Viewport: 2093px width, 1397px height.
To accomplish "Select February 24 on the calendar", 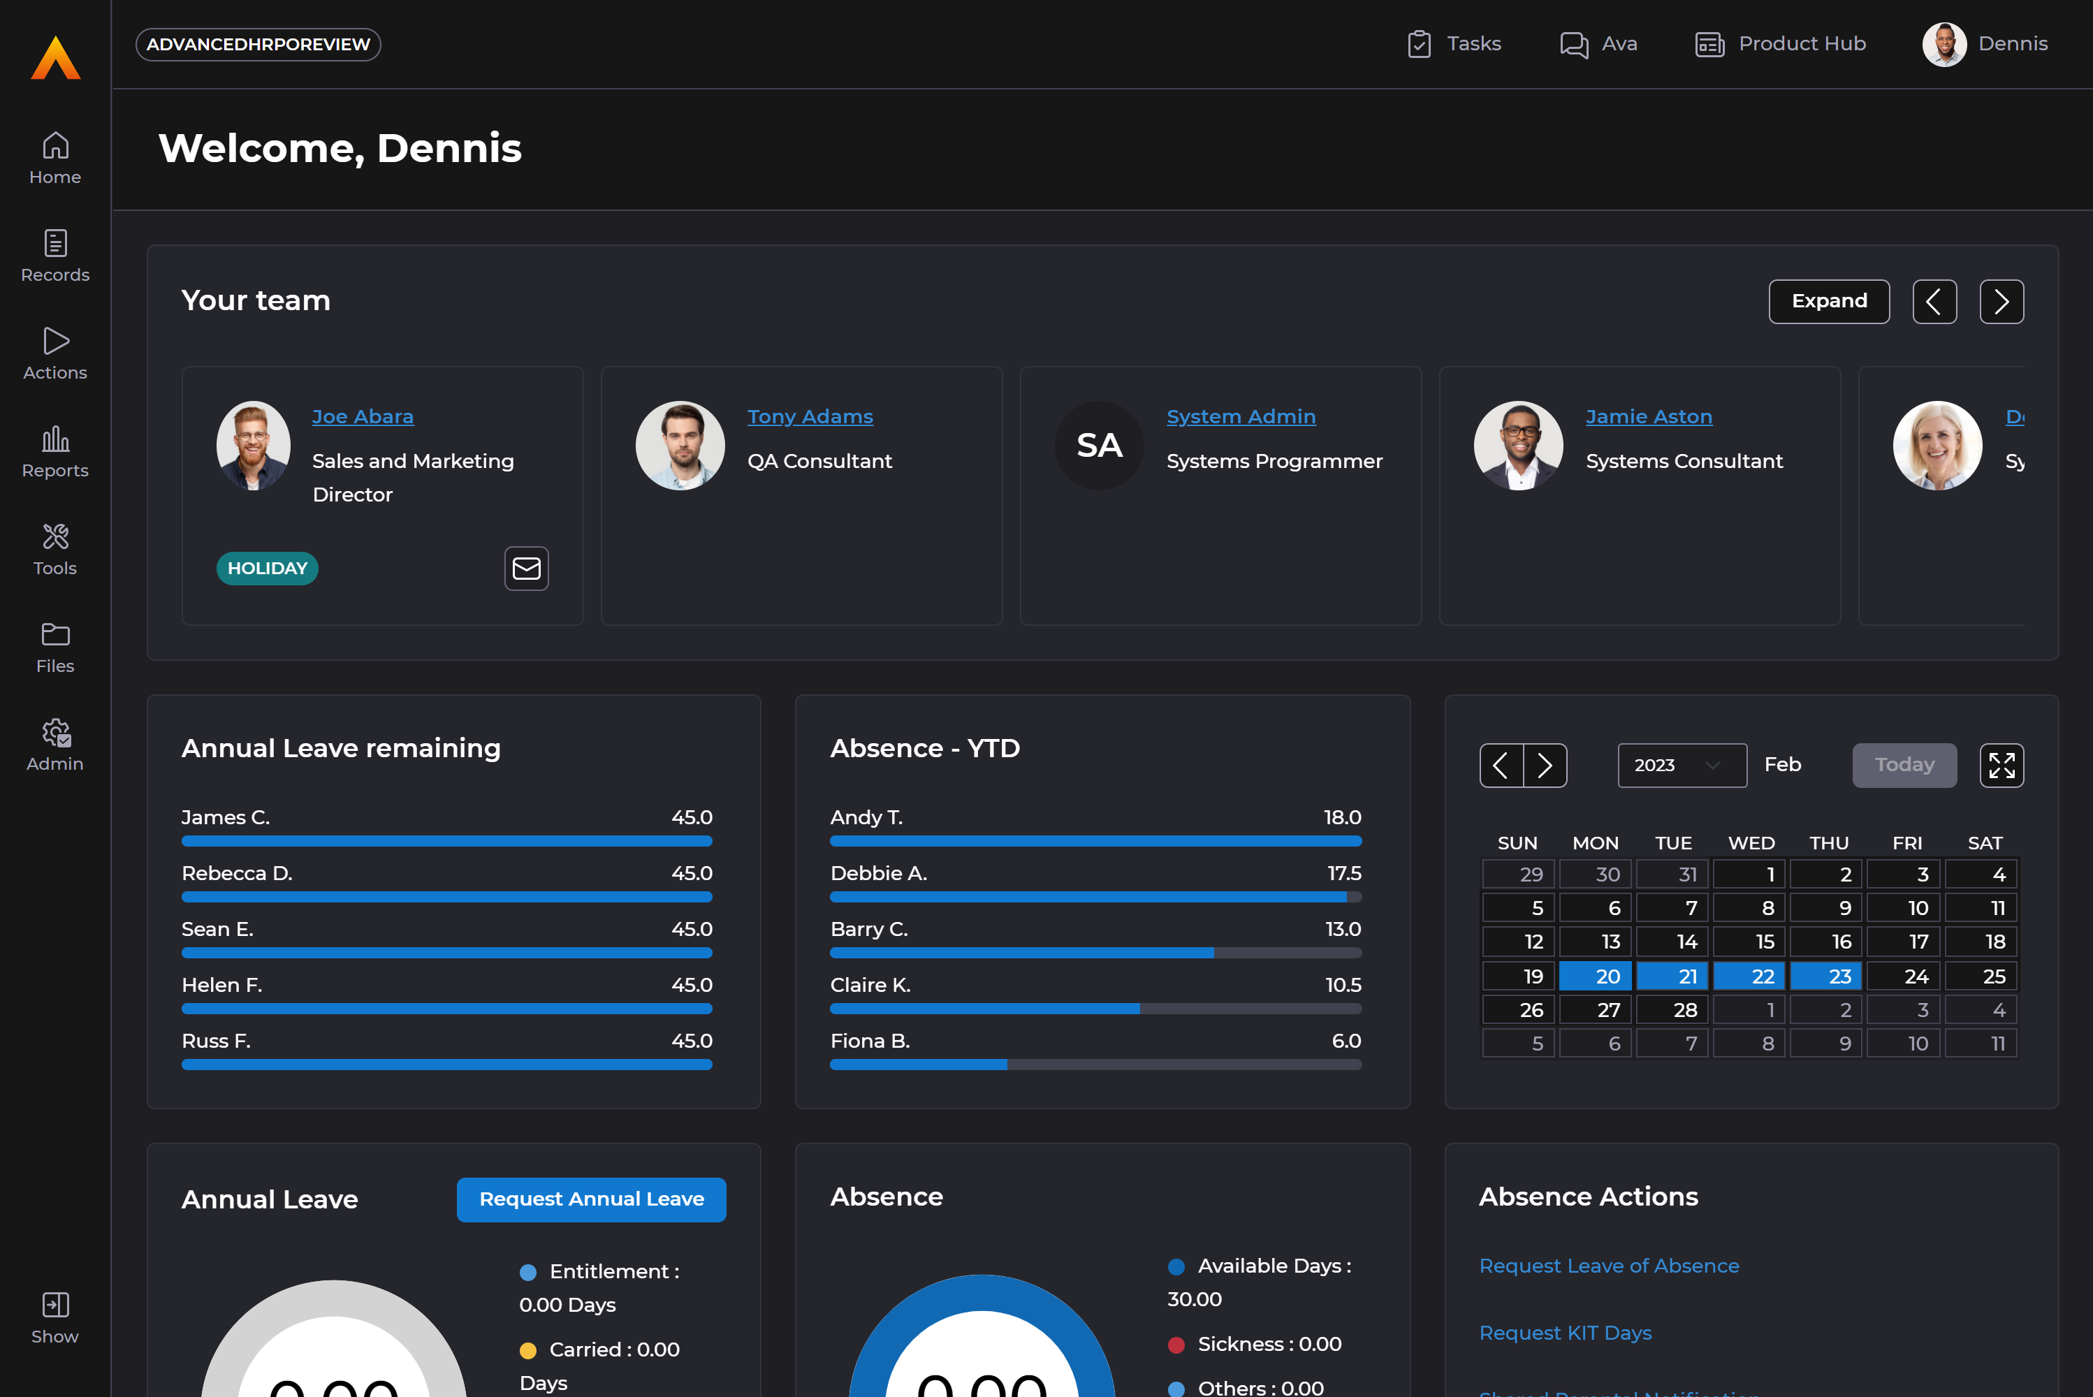I will click(x=1905, y=977).
